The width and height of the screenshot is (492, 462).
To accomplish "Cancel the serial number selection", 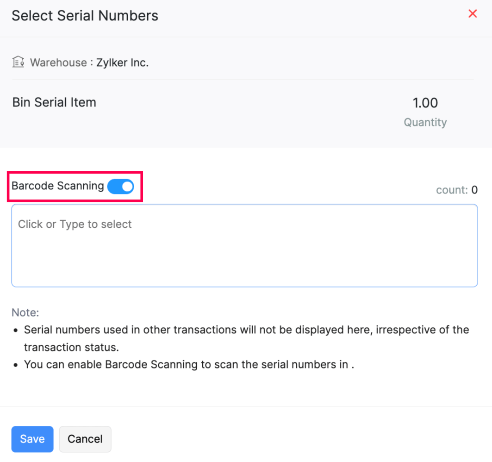I will [x=85, y=439].
